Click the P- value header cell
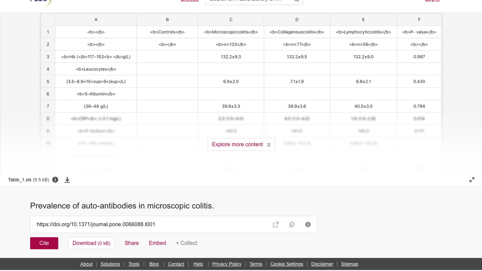The width and height of the screenshot is (482, 271). [419, 32]
